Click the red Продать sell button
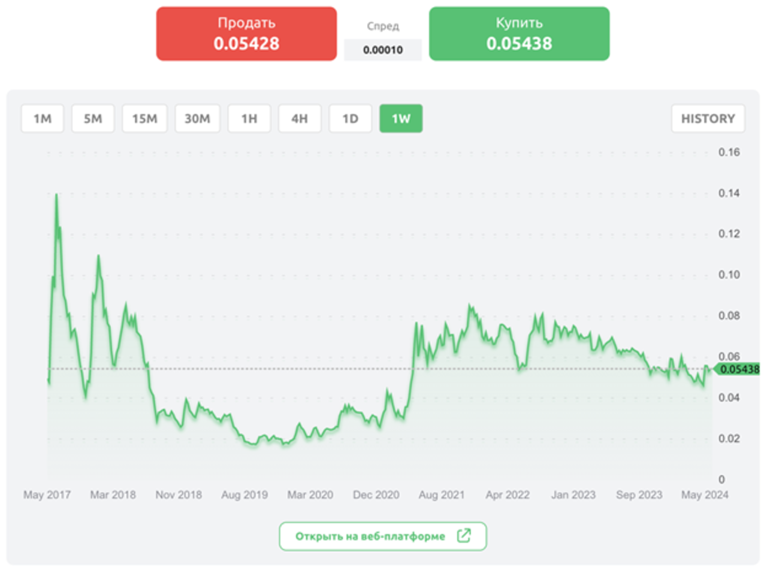This screenshot has width=767, height=571. click(246, 34)
